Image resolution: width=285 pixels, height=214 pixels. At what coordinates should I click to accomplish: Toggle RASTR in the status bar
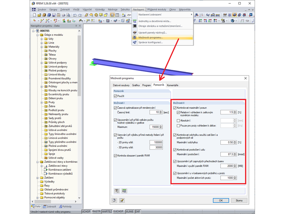coord(96,211)
